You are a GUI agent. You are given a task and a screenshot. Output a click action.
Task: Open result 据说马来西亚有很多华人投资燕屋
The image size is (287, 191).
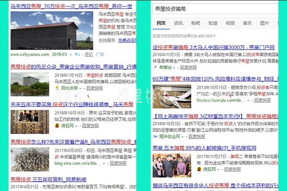point(215,186)
